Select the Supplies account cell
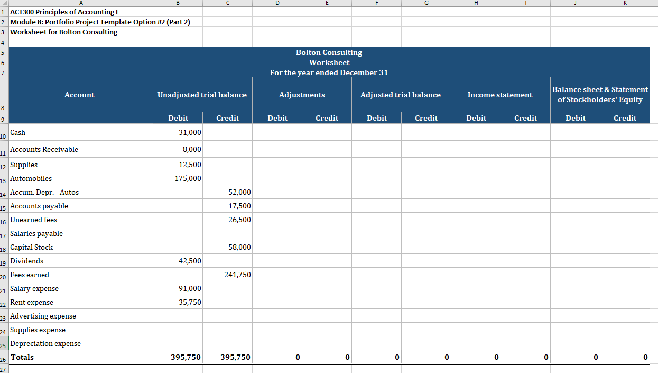The image size is (658, 373). (x=80, y=165)
